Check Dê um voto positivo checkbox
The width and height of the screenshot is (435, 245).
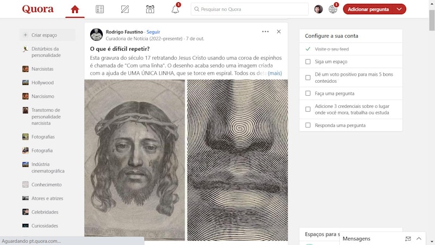[308, 77]
